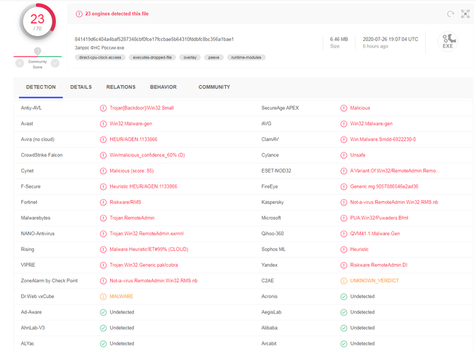Click the community score bar
The image size is (476, 351).
(x=37, y=56)
